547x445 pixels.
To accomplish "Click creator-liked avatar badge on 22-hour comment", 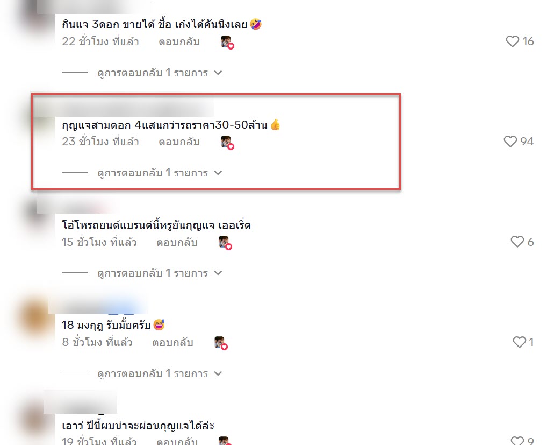I will pos(227,43).
